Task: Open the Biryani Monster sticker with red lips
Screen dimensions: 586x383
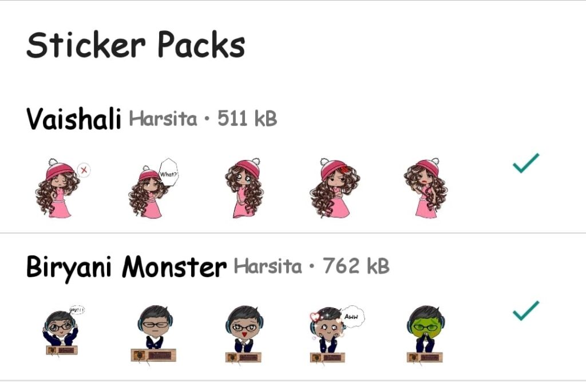Action: (x=244, y=333)
